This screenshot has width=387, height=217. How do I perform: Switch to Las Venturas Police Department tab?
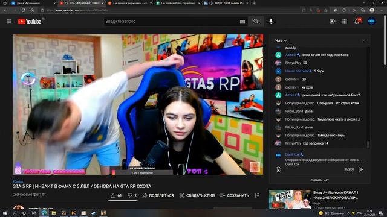[178, 3]
